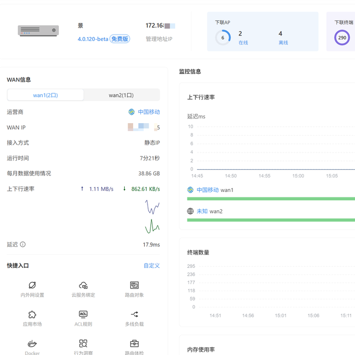The image size is (355, 355).
Task: Open the 多线负载 shuffle icon
Action: click(134, 315)
